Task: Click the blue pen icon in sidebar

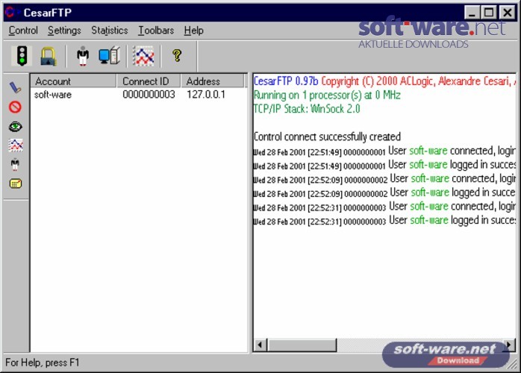Action: coord(15,87)
